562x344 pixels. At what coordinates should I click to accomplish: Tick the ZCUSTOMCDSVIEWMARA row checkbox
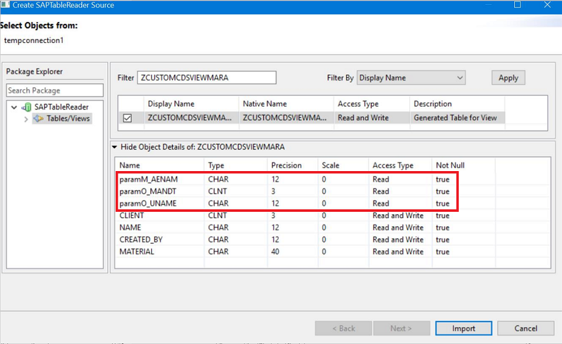click(127, 118)
